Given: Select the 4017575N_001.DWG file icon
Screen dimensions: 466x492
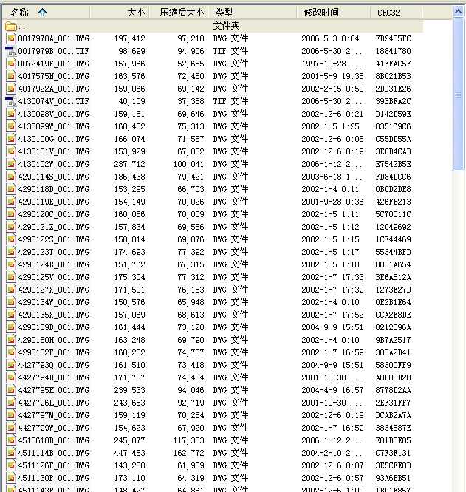Looking at the screenshot, I should [x=11, y=76].
